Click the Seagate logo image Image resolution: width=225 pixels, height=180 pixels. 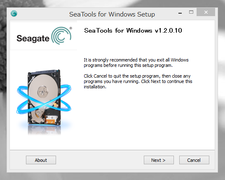44,36
